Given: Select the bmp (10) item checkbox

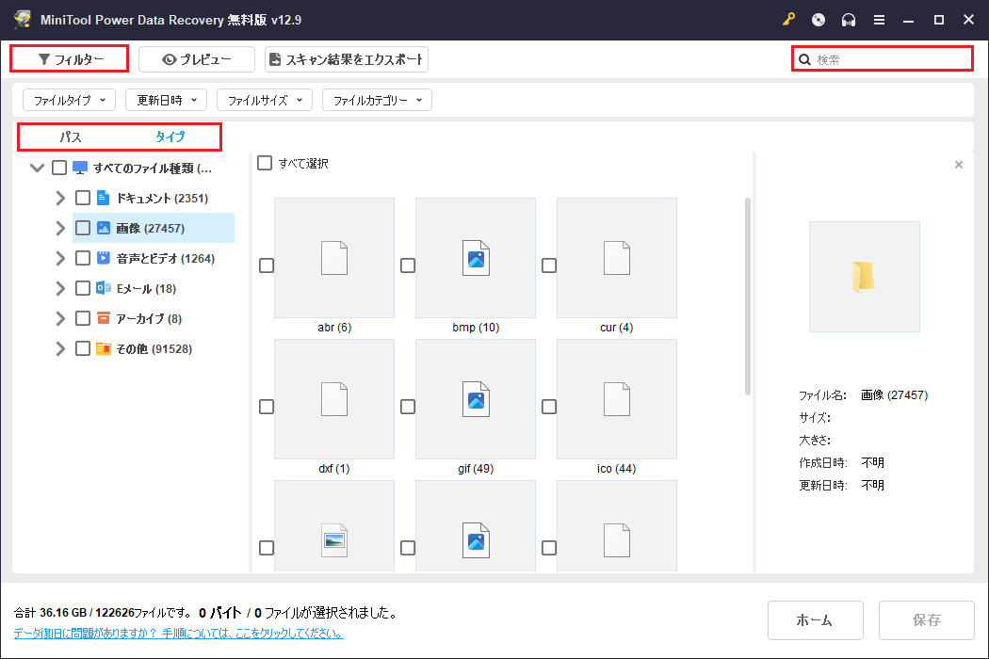Looking at the screenshot, I should point(408,265).
